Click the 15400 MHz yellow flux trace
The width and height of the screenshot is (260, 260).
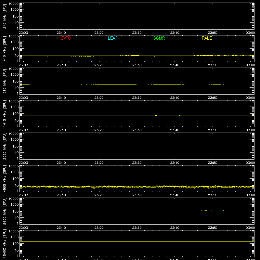coord(137,241)
